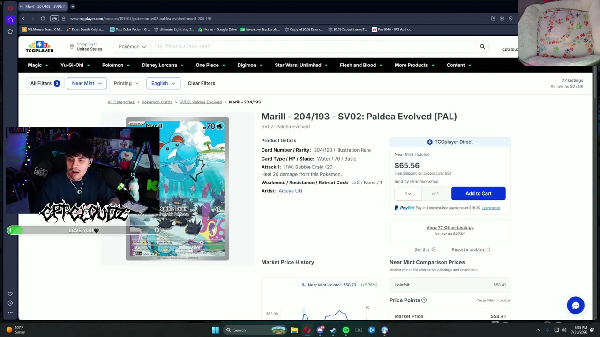Open Opera sidebar home icon
600x337 pixels.
(x=10, y=20)
